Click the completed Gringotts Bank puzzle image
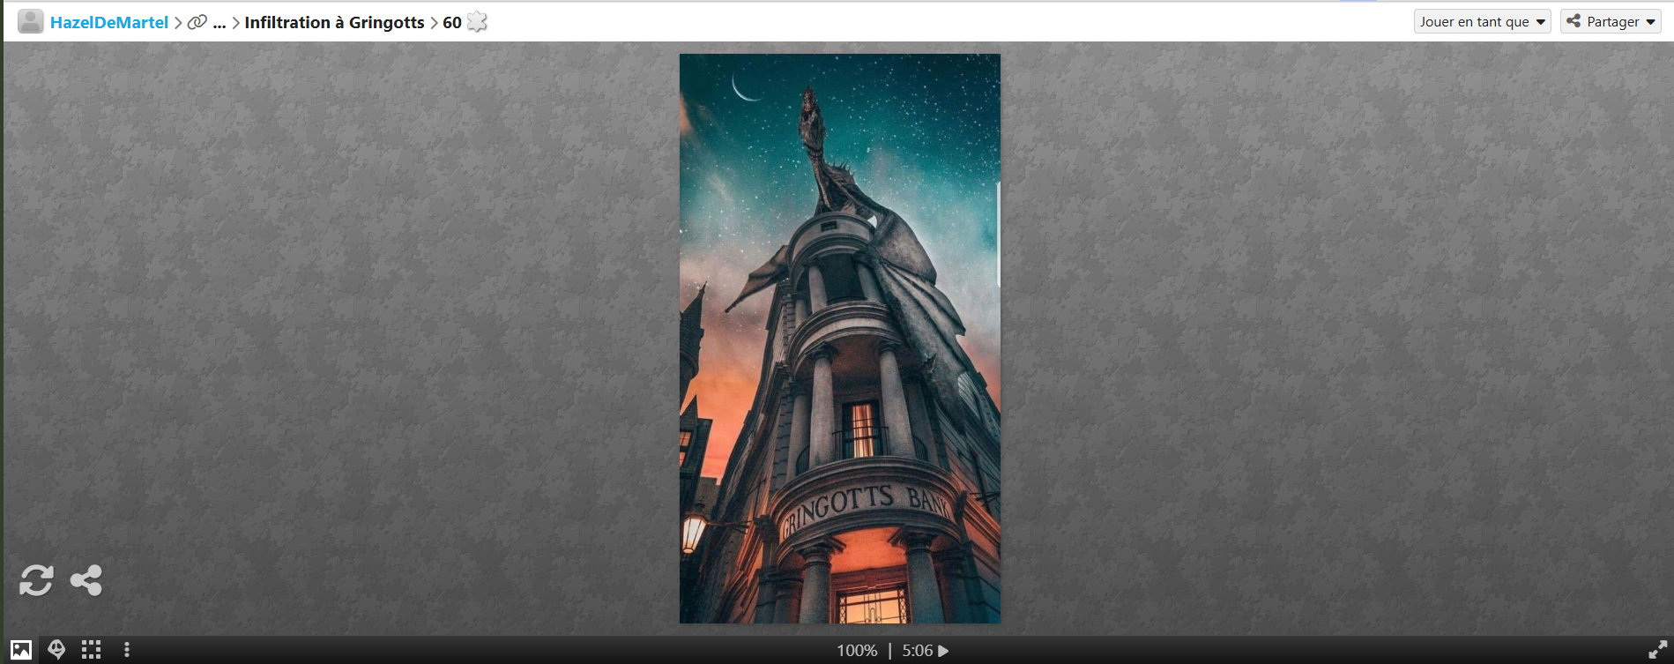The image size is (1674, 664). 839,339
